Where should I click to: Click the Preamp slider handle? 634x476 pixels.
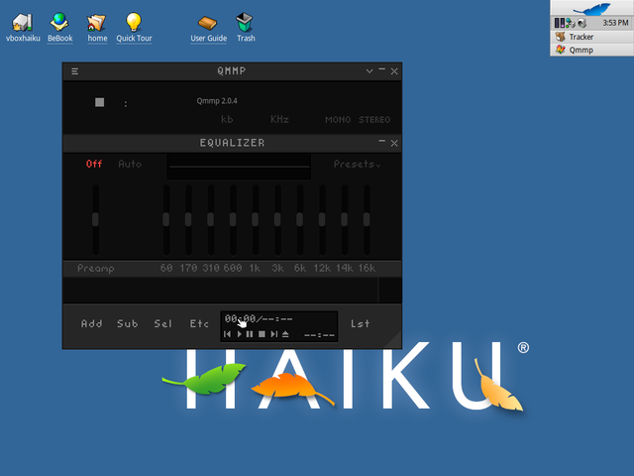[x=95, y=219]
